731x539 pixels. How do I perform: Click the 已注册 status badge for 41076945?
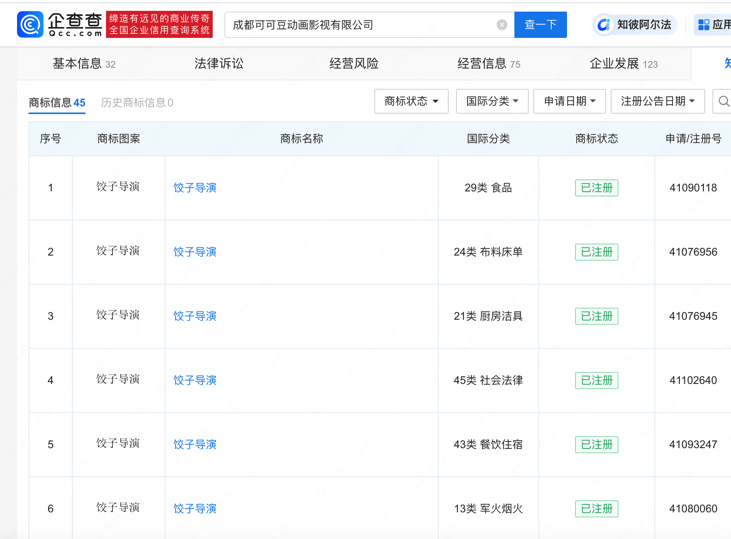[x=596, y=316]
